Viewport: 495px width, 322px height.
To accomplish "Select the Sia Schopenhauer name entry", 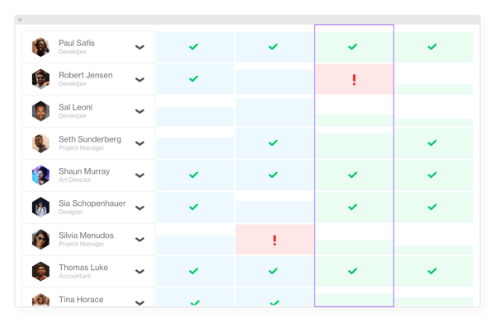I will 92,203.
